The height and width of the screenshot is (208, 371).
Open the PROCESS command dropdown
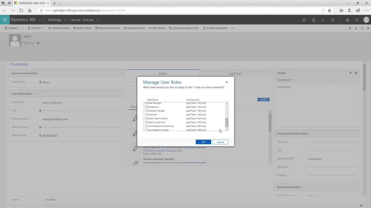(x=43, y=28)
